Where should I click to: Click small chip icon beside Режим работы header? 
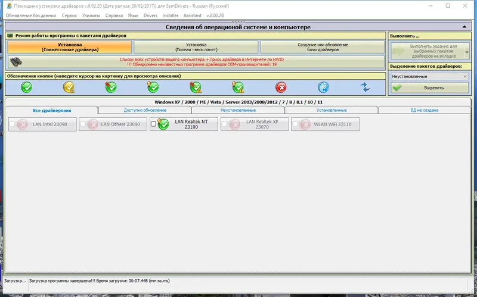pos(10,36)
